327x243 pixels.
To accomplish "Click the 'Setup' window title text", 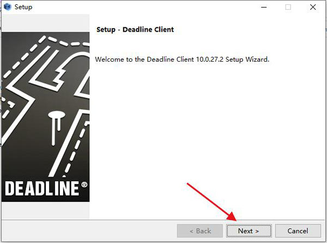I will [x=23, y=7].
